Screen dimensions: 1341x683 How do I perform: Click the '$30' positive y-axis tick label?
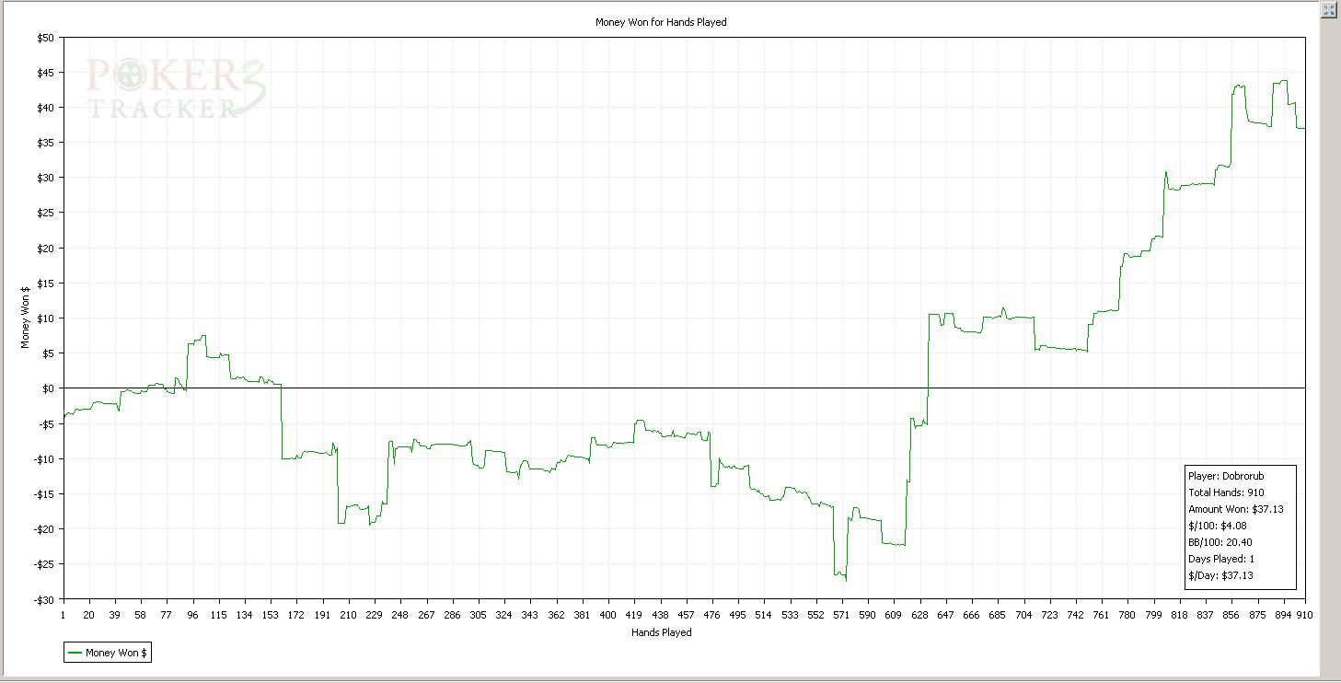click(46, 178)
